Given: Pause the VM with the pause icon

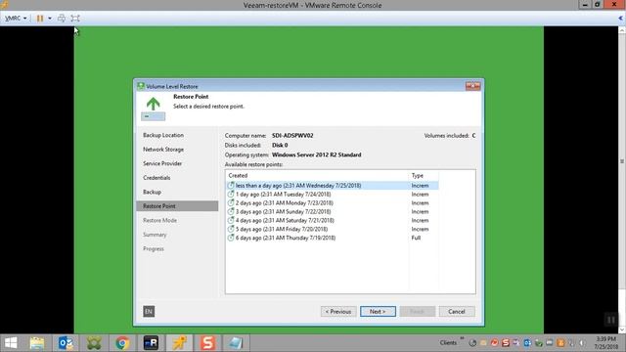Looking at the screenshot, I should coord(40,19).
